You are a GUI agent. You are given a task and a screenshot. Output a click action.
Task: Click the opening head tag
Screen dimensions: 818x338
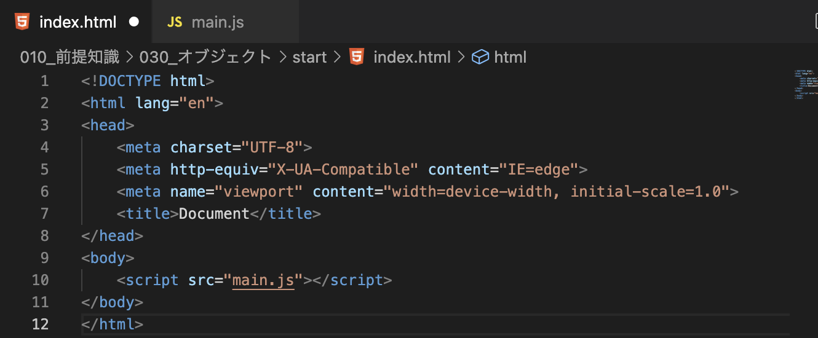pyautogui.click(x=108, y=125)
